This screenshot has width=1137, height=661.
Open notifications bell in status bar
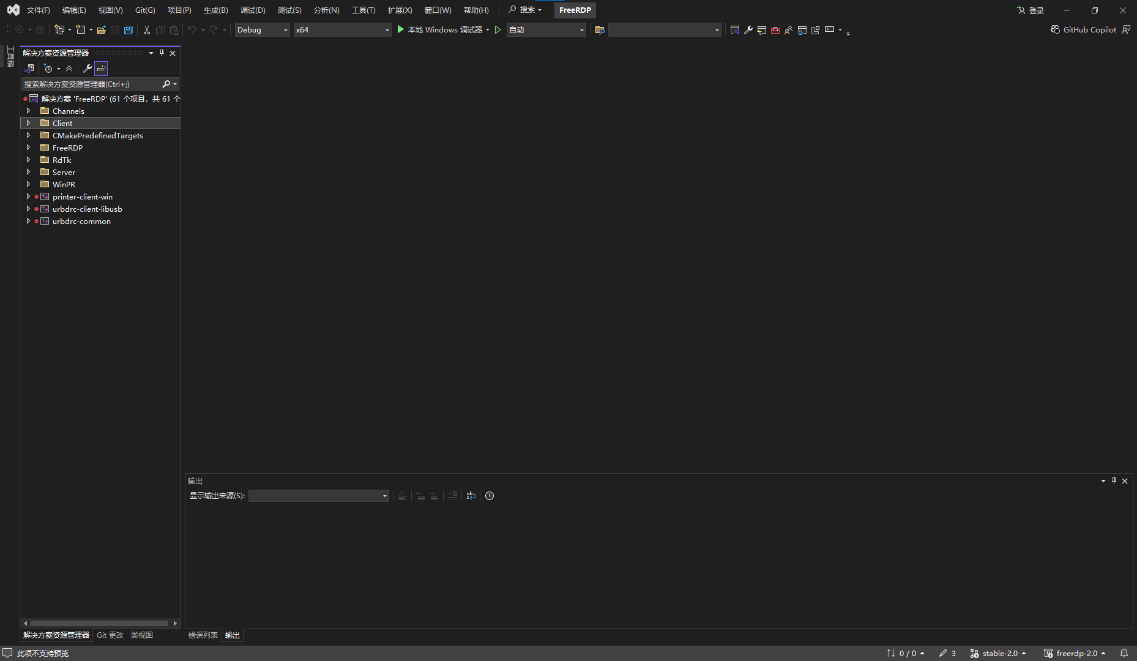(x=1124, y=653)
